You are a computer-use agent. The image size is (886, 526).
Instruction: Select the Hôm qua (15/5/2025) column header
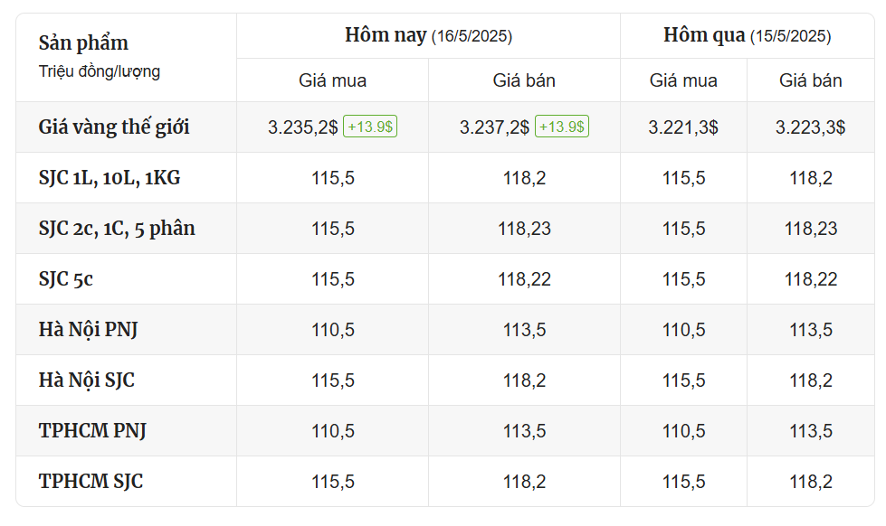click(x=747, y=35)
